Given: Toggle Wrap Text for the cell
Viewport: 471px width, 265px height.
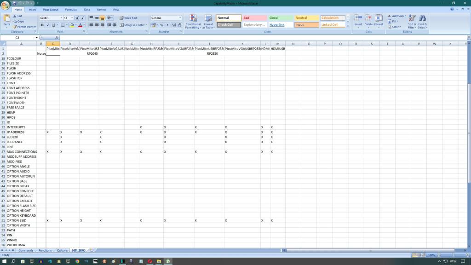Looking at the screenshot, I should (x=128, y=18).
